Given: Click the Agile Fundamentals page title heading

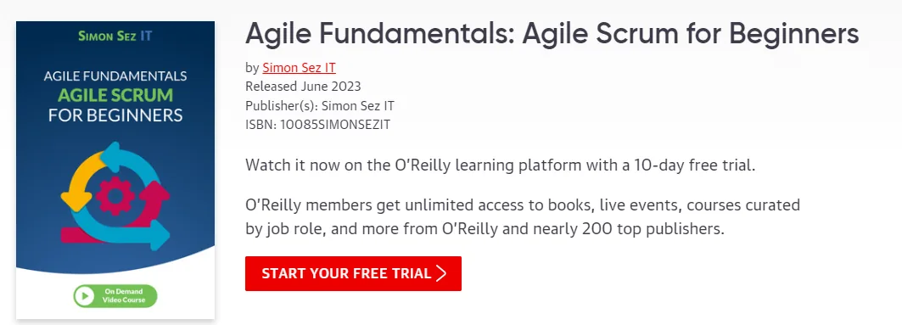Looking at the screenshot, I should point(552,35).
